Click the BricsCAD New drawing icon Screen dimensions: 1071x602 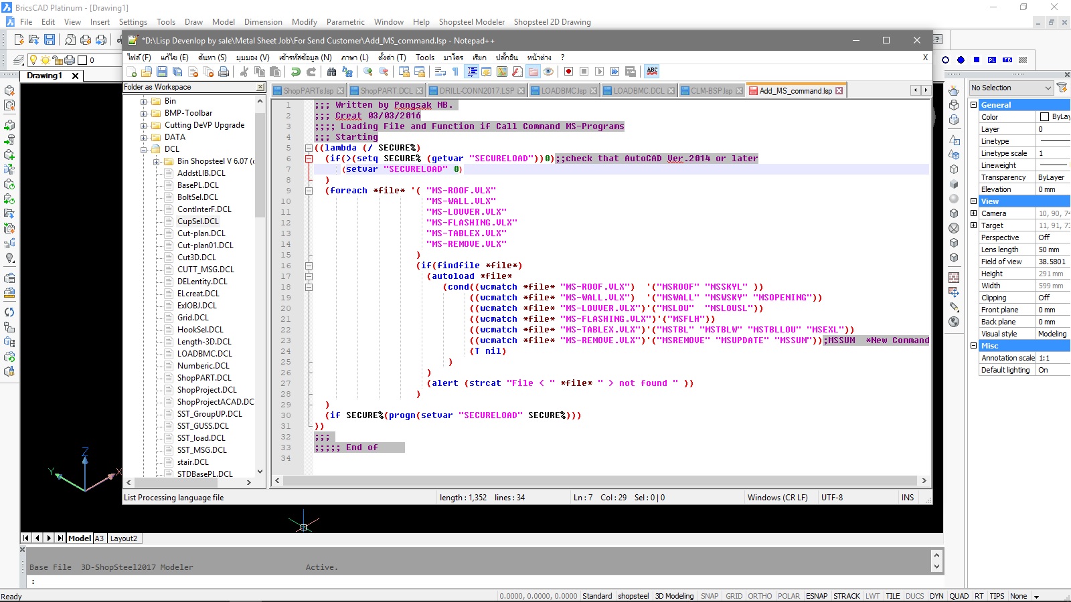(x=19, y=40)
